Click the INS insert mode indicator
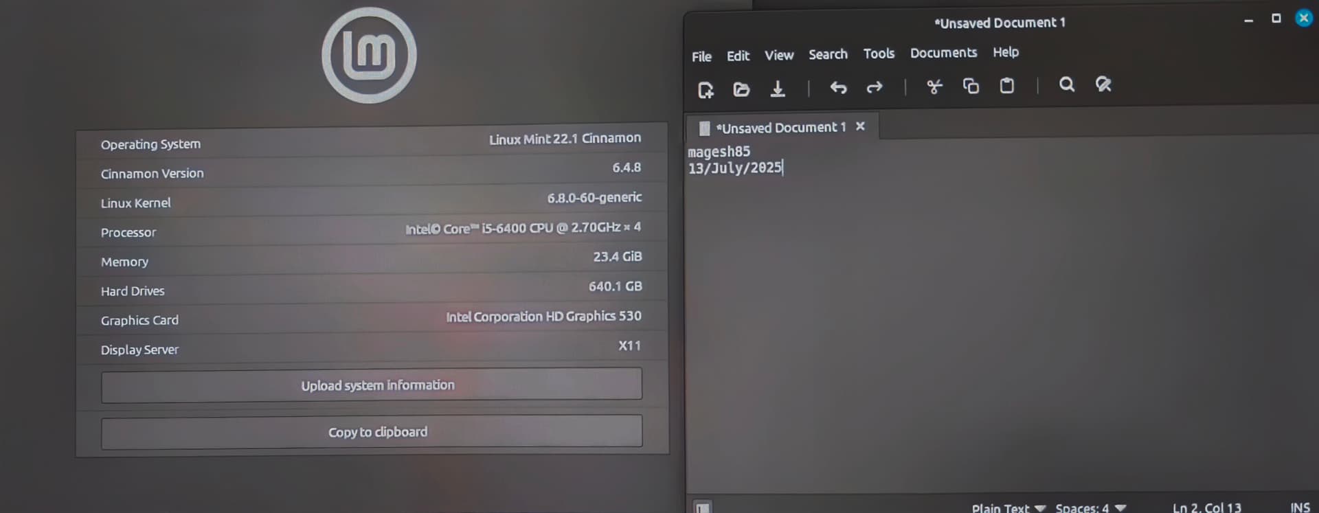 pyautogui.click(x=1300, y=508)
